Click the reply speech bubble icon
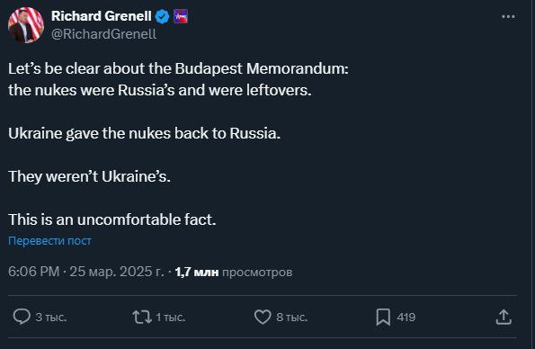This screenshot has width=535, height=349. (22, 317)
